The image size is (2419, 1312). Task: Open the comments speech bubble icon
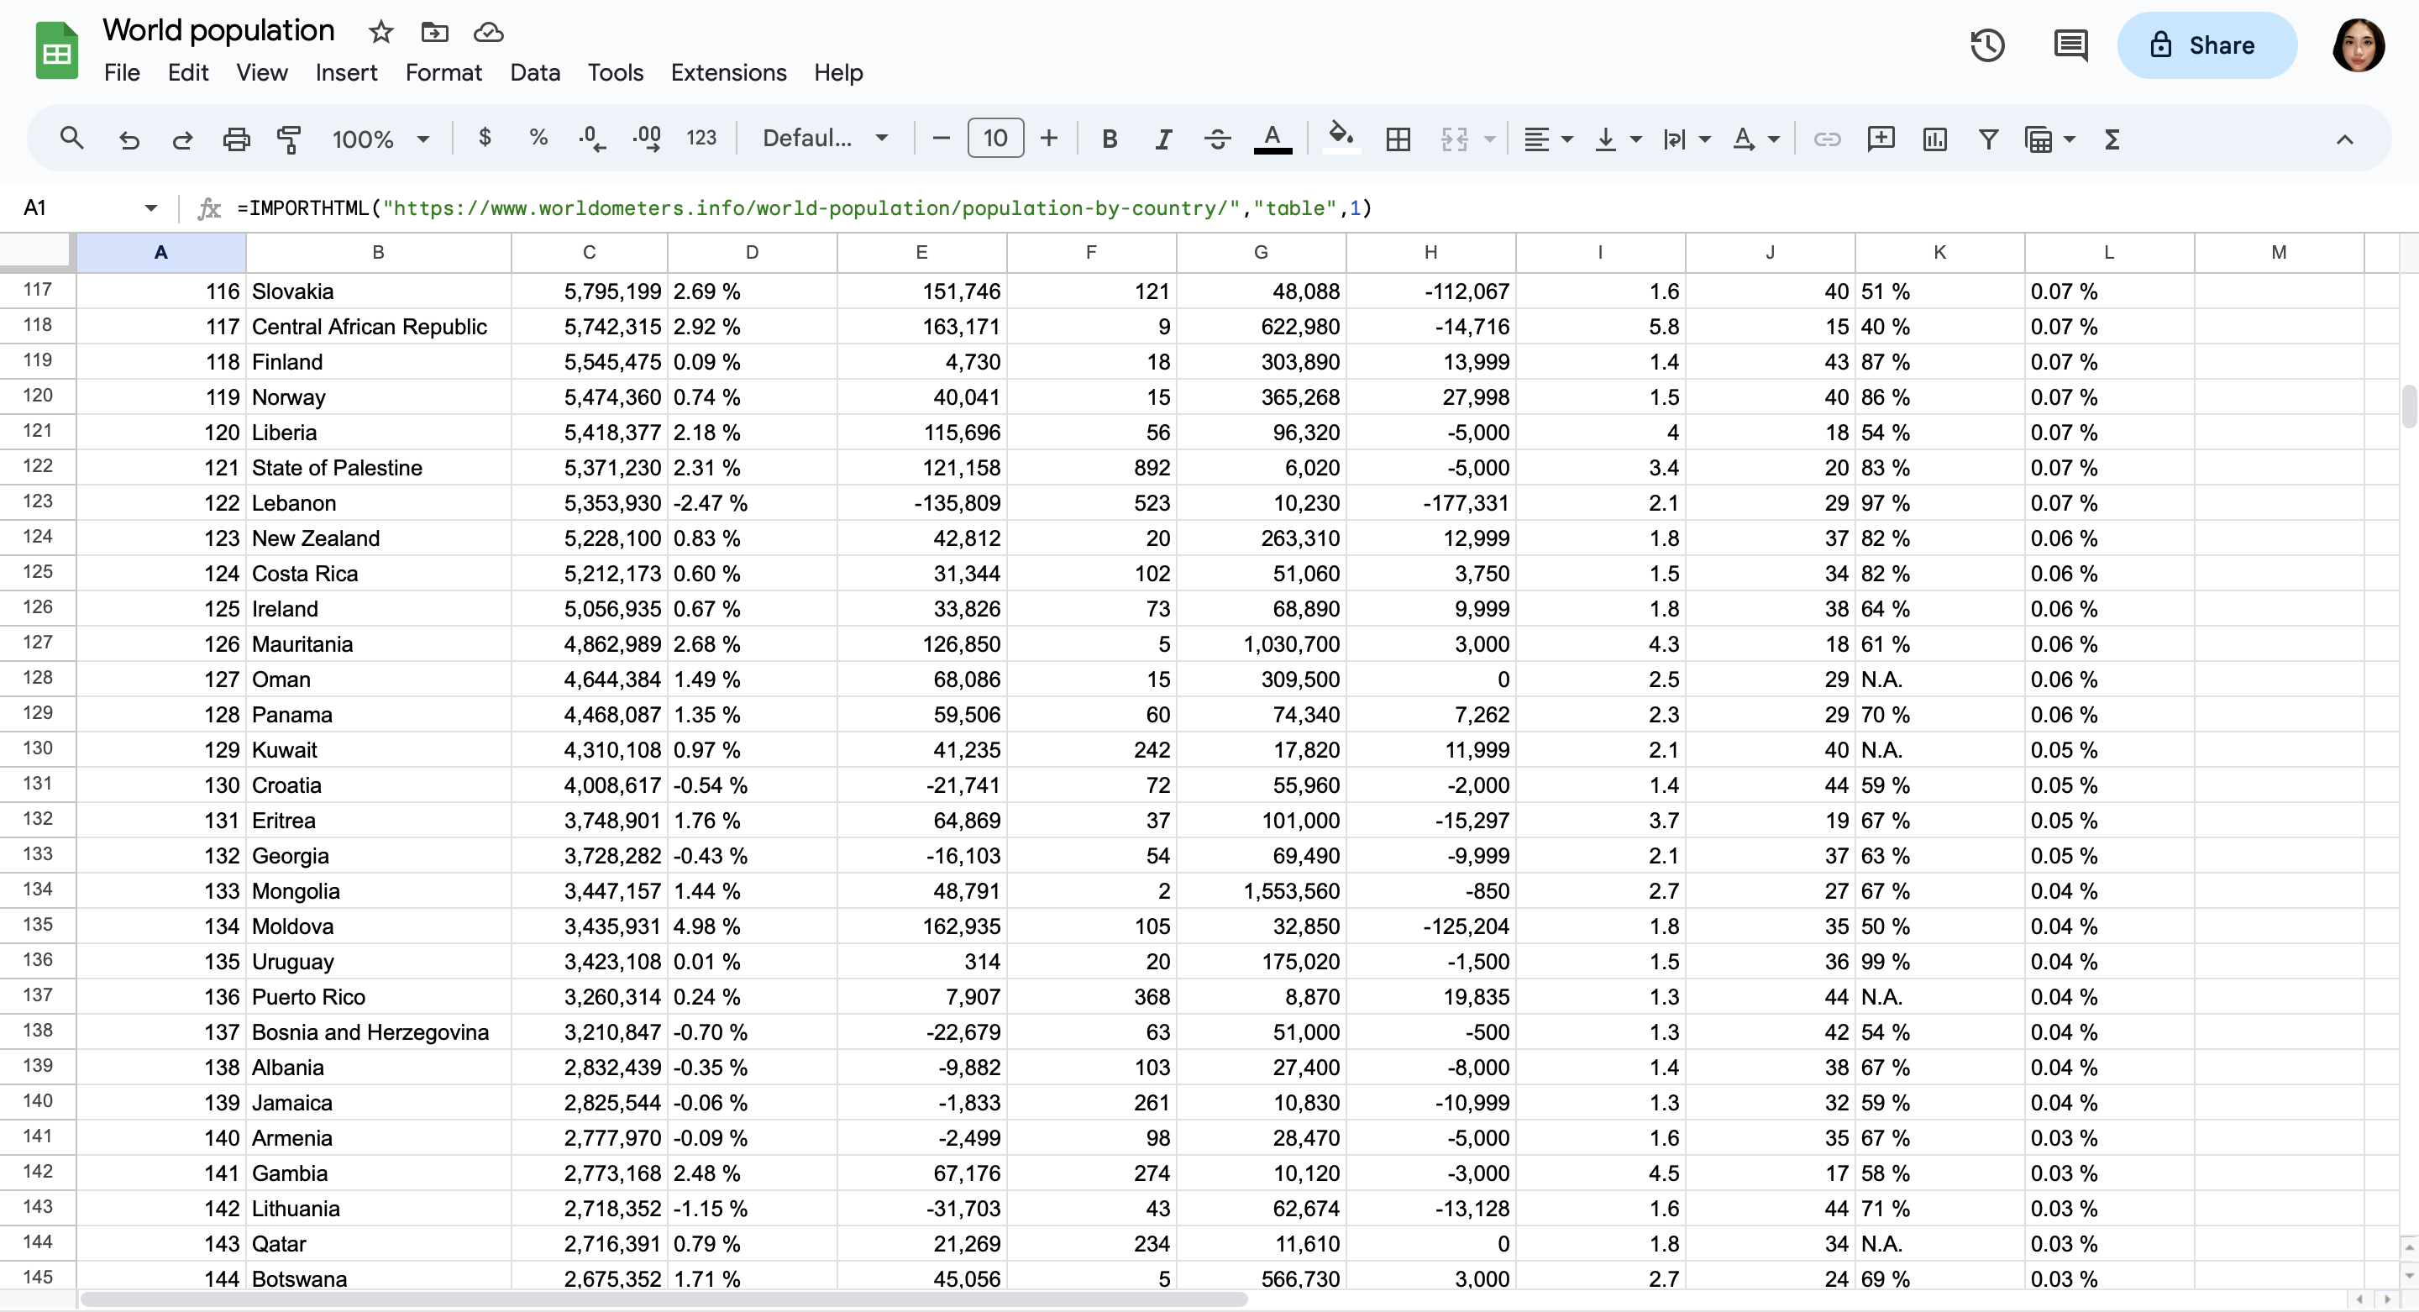[x=2070, y=45]
